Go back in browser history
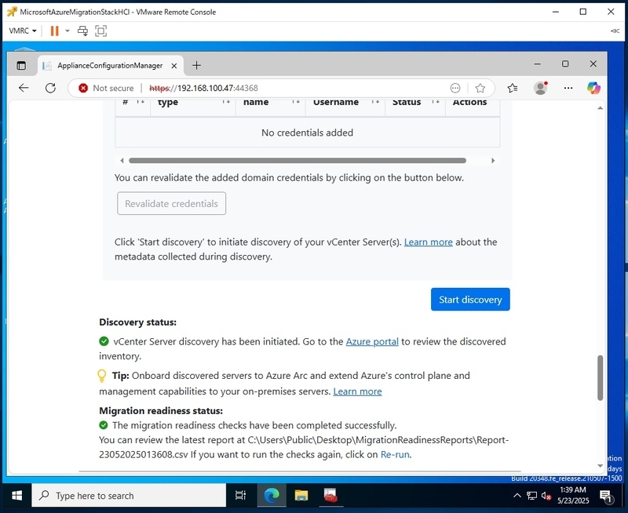628x513 pixels. point(24,88)
